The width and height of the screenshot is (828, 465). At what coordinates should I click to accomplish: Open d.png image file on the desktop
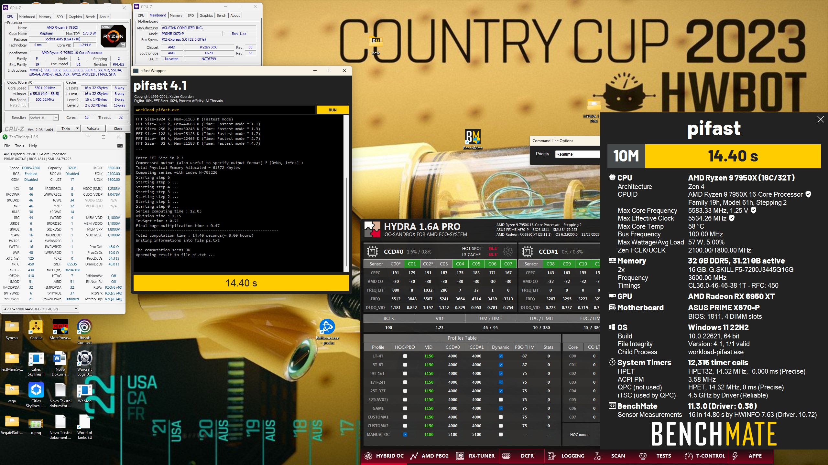[36, 425]
